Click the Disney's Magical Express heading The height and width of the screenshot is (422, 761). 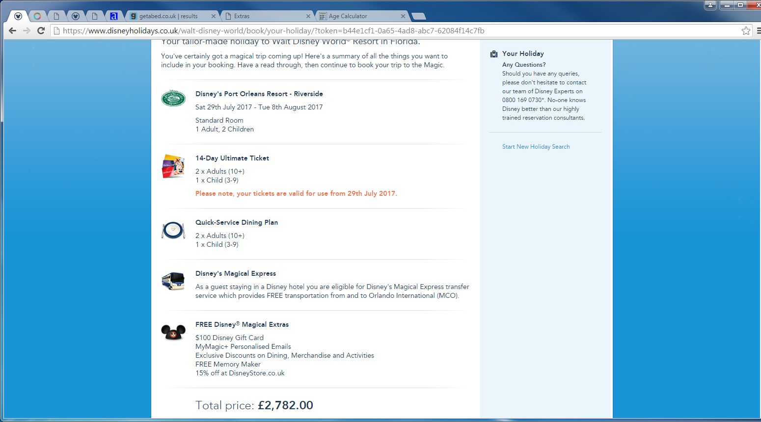click(236, 273)
